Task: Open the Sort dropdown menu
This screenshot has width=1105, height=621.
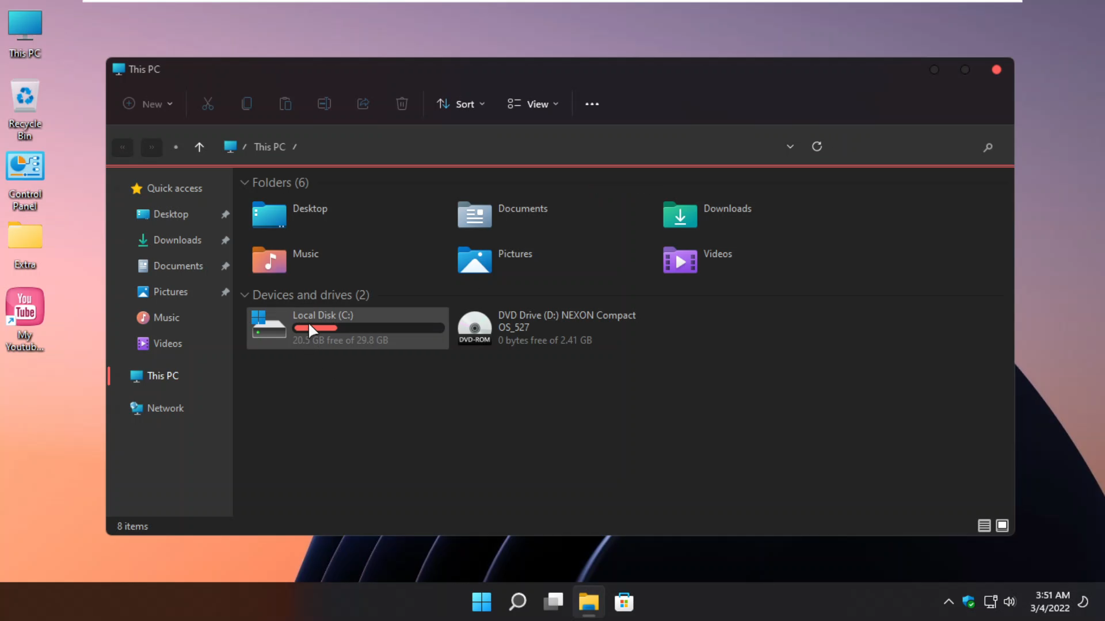Action: click(461, 104)
